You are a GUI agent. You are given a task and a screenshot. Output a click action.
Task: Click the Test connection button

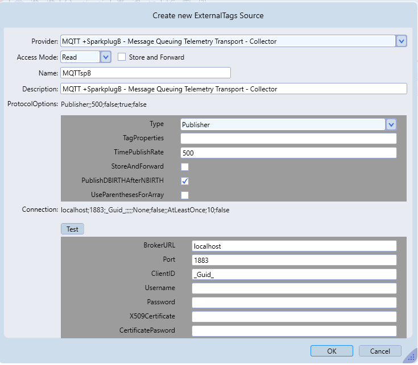click(x=72, y=229)
